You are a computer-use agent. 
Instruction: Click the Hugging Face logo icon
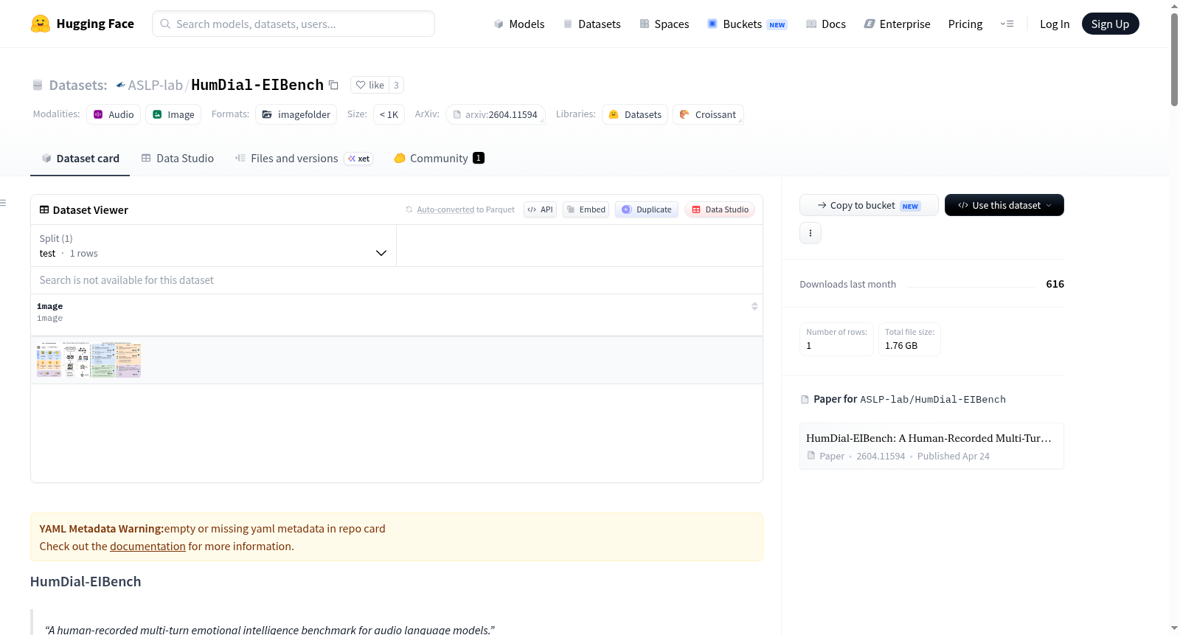point(41,24)
